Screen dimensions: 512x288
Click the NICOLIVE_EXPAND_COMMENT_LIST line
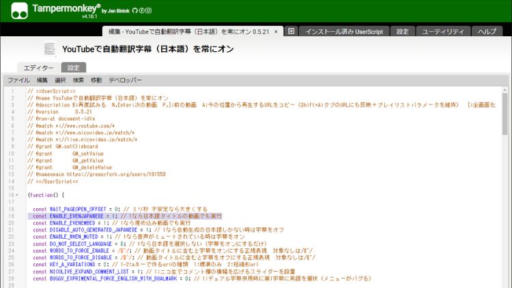click(x=164, y=272)
